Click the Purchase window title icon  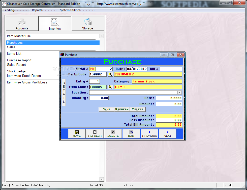pyautogui.click(x=62, y=55)
